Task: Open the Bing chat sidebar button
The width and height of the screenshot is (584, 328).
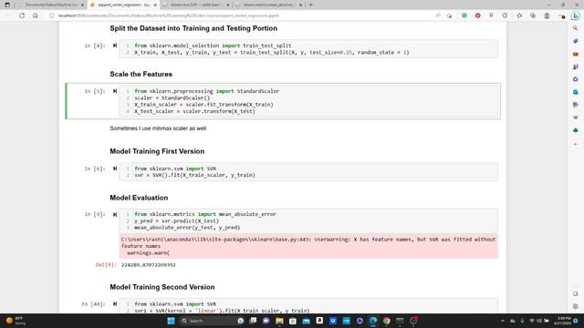Action: (576, 15)
